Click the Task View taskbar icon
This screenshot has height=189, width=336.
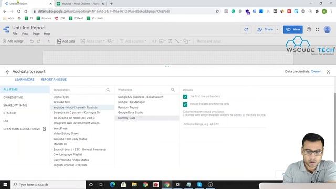pyautogui.click(x=101, y=184)
